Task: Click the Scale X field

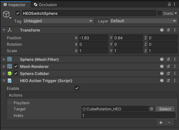Action: [93, 51]
